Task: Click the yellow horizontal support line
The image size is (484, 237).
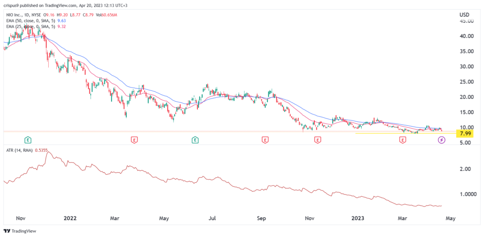Action: click(406, 133)
